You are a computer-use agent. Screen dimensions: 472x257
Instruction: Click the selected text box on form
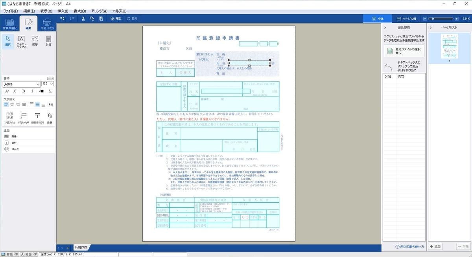click(249, 63)
